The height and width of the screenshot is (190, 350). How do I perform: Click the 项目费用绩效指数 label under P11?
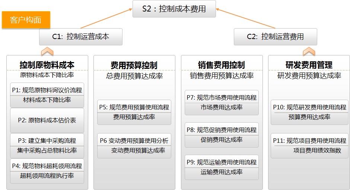pos(317,151)
